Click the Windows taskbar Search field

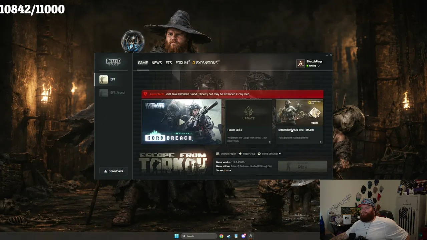(199, 236)
